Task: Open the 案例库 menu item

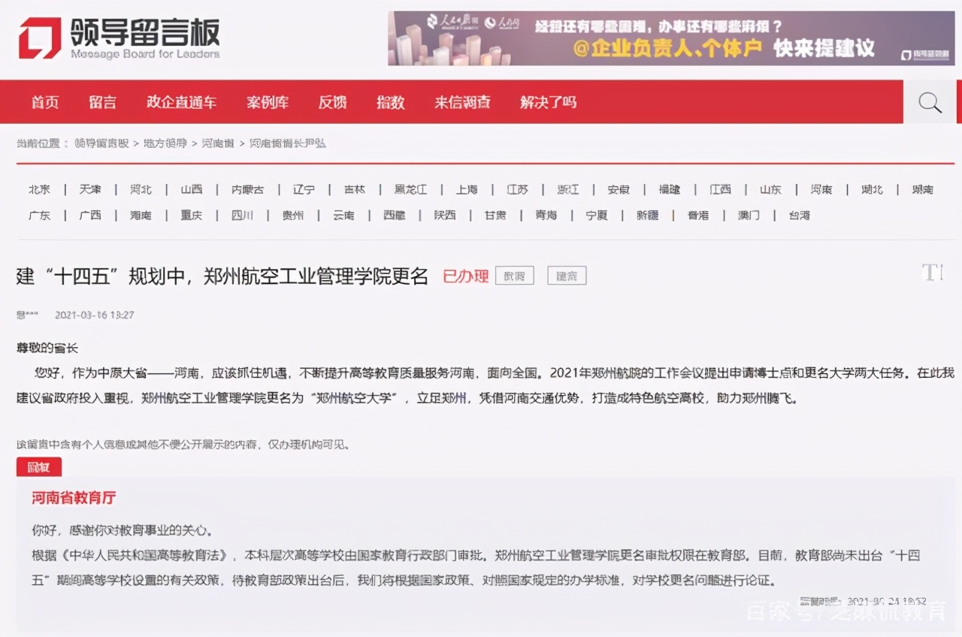Action: 268,101
